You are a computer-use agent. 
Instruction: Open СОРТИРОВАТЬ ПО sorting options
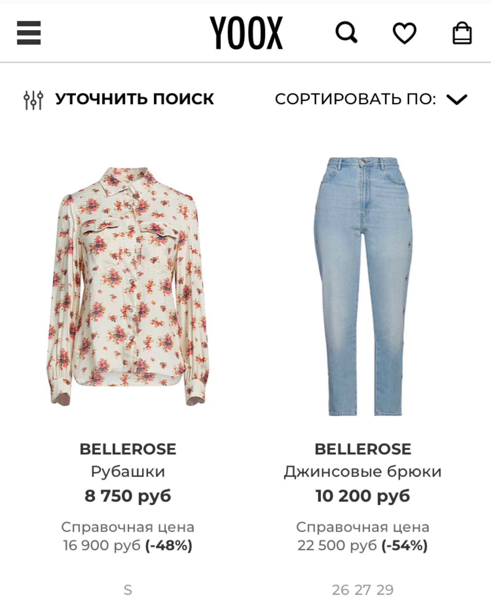coord(355,99)
